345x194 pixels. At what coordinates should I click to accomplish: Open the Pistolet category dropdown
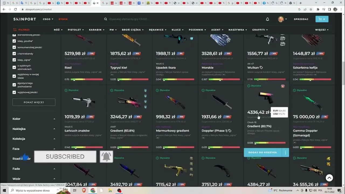coord(76,30)
